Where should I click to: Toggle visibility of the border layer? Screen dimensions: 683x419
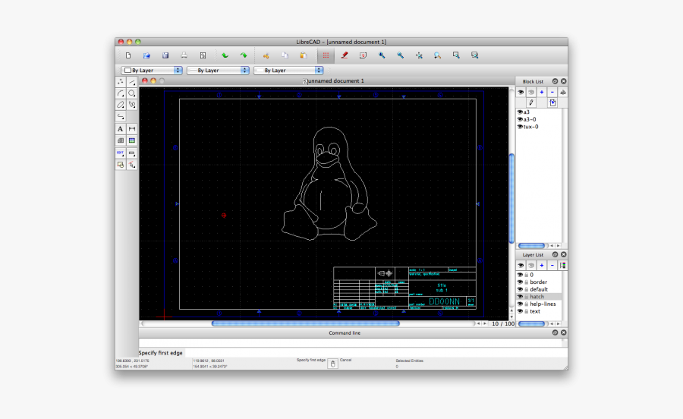click(x=520, y=282)
